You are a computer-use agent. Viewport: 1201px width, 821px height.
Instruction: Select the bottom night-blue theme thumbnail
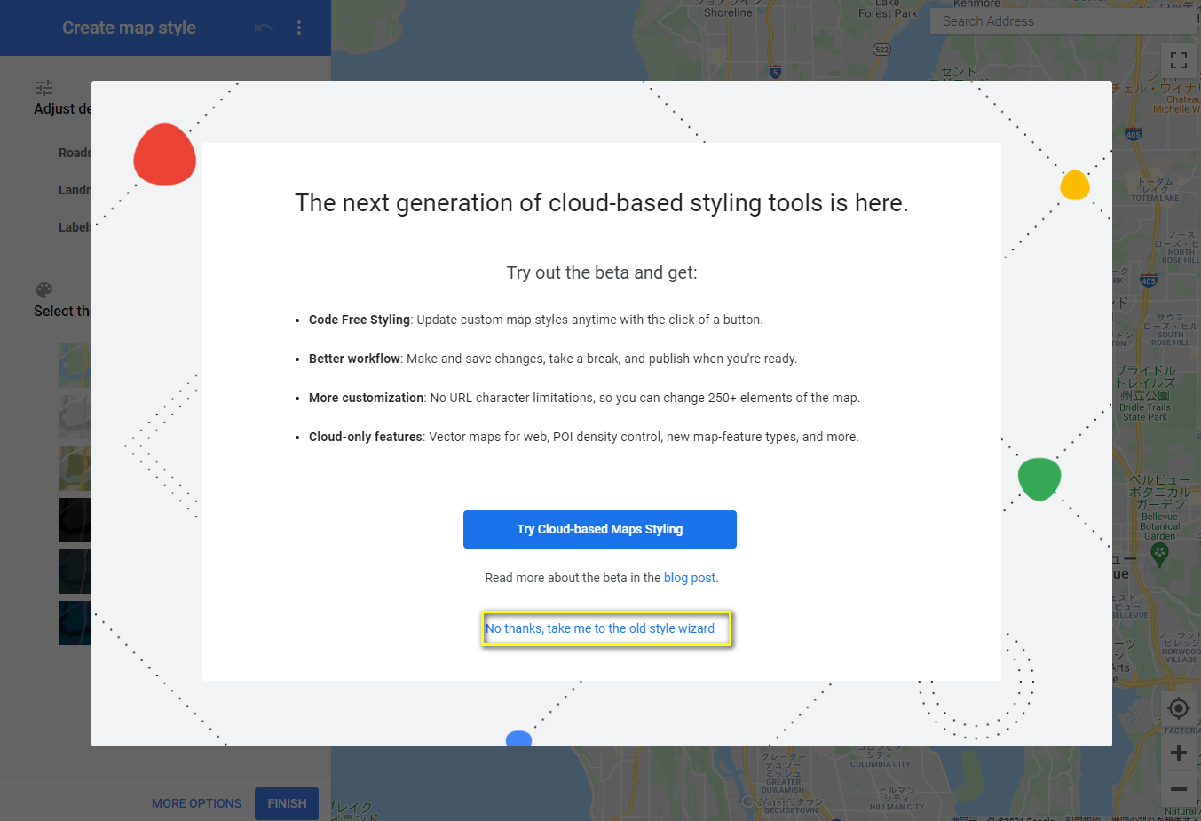[x=75, y=623]
